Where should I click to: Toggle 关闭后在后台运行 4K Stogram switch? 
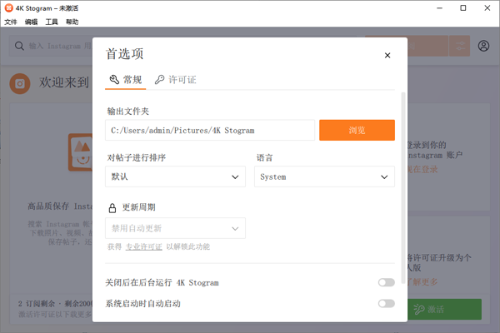[x=387, y=282]
